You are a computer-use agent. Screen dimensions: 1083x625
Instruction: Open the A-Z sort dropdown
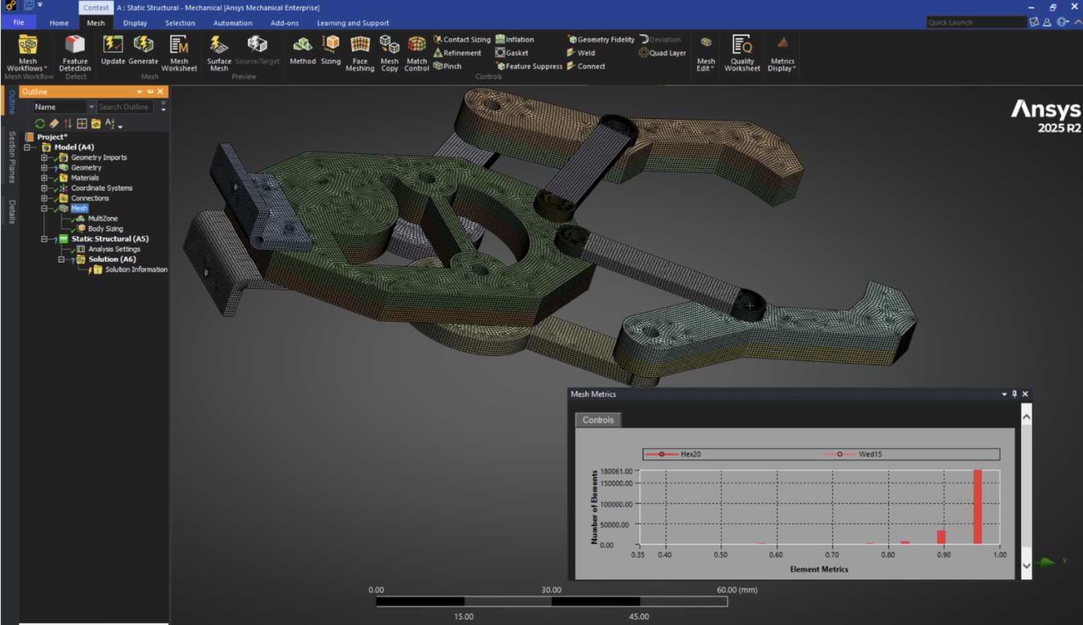point(114,124)
